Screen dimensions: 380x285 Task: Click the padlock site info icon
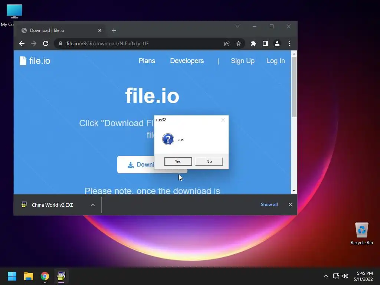point(60,44)
